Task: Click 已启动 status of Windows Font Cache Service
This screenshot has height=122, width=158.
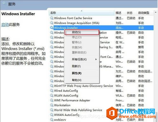Action: coord(131,18)
